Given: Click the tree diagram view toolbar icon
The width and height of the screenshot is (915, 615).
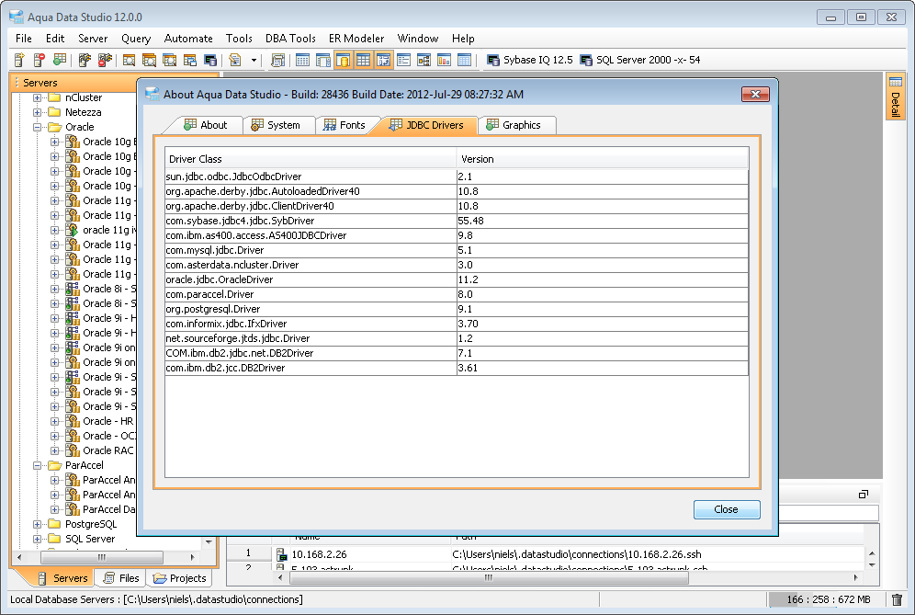Looking at the screenshot, I should pos(424,60).
